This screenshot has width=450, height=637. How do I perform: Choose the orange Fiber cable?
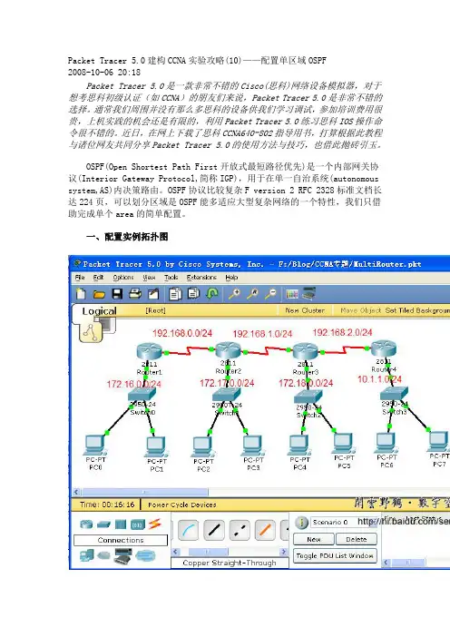pos(265,530)
